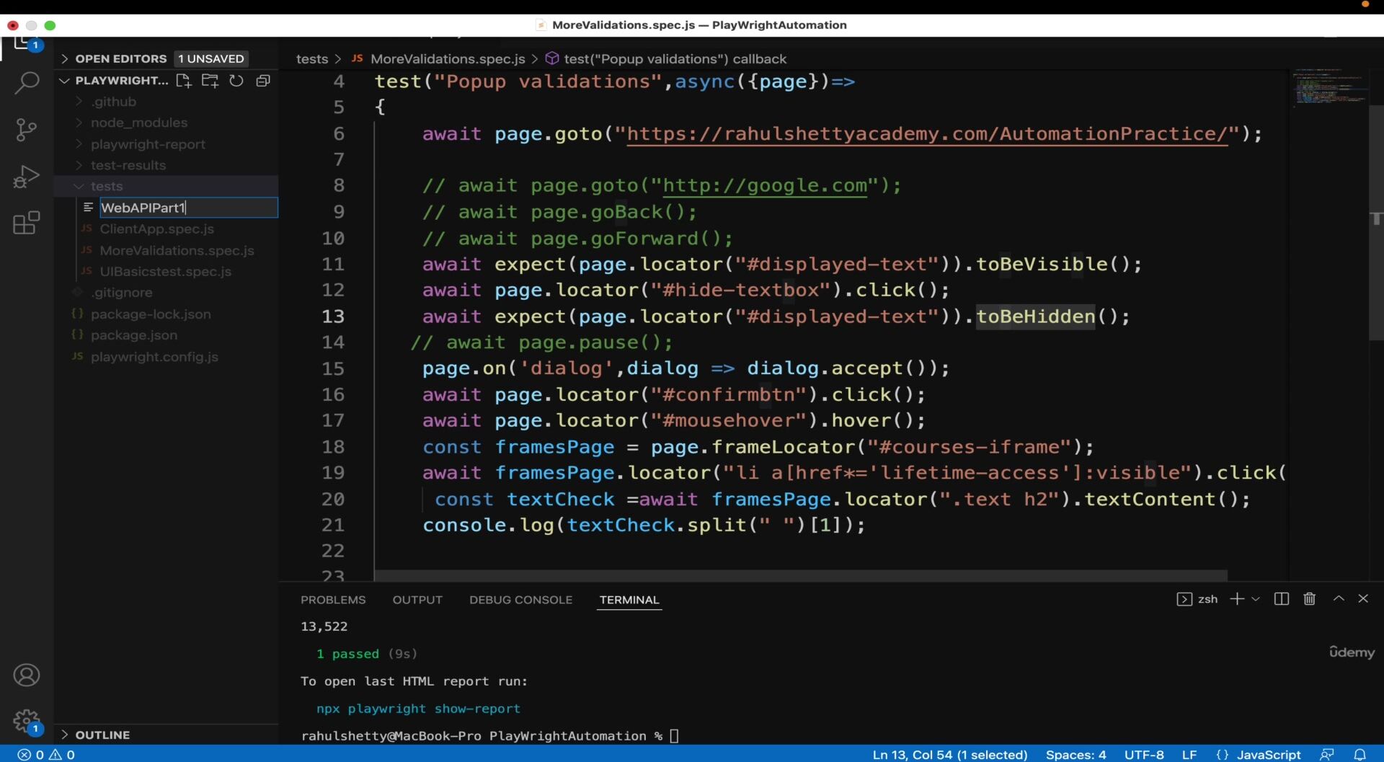This screenshot has height=762, width=1384.
Task: Open the Search view in activity bar
Action: click(x=27, y=83)
